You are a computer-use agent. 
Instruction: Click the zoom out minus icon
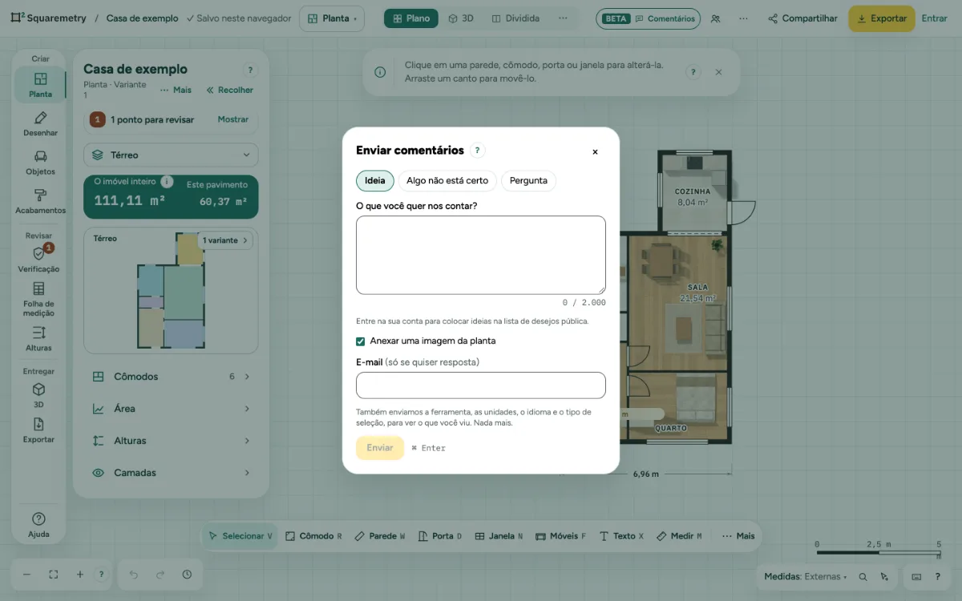point(26,575)
